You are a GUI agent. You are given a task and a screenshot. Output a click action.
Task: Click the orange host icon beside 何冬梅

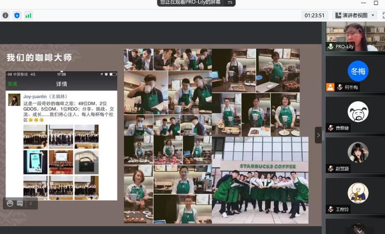tap(330, 87)
